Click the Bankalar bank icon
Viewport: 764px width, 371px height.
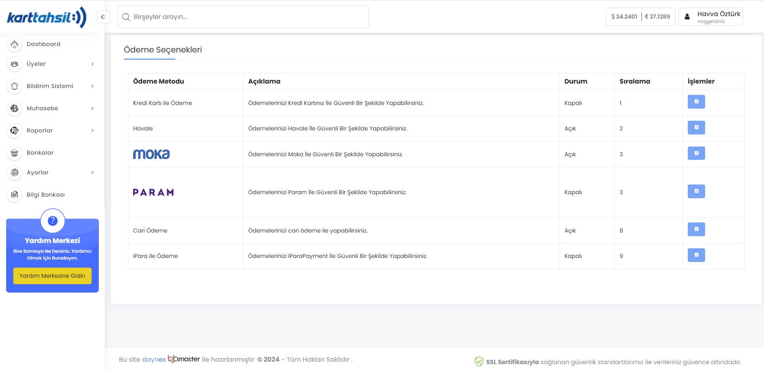pyautogui.click(x=15, y=153)
